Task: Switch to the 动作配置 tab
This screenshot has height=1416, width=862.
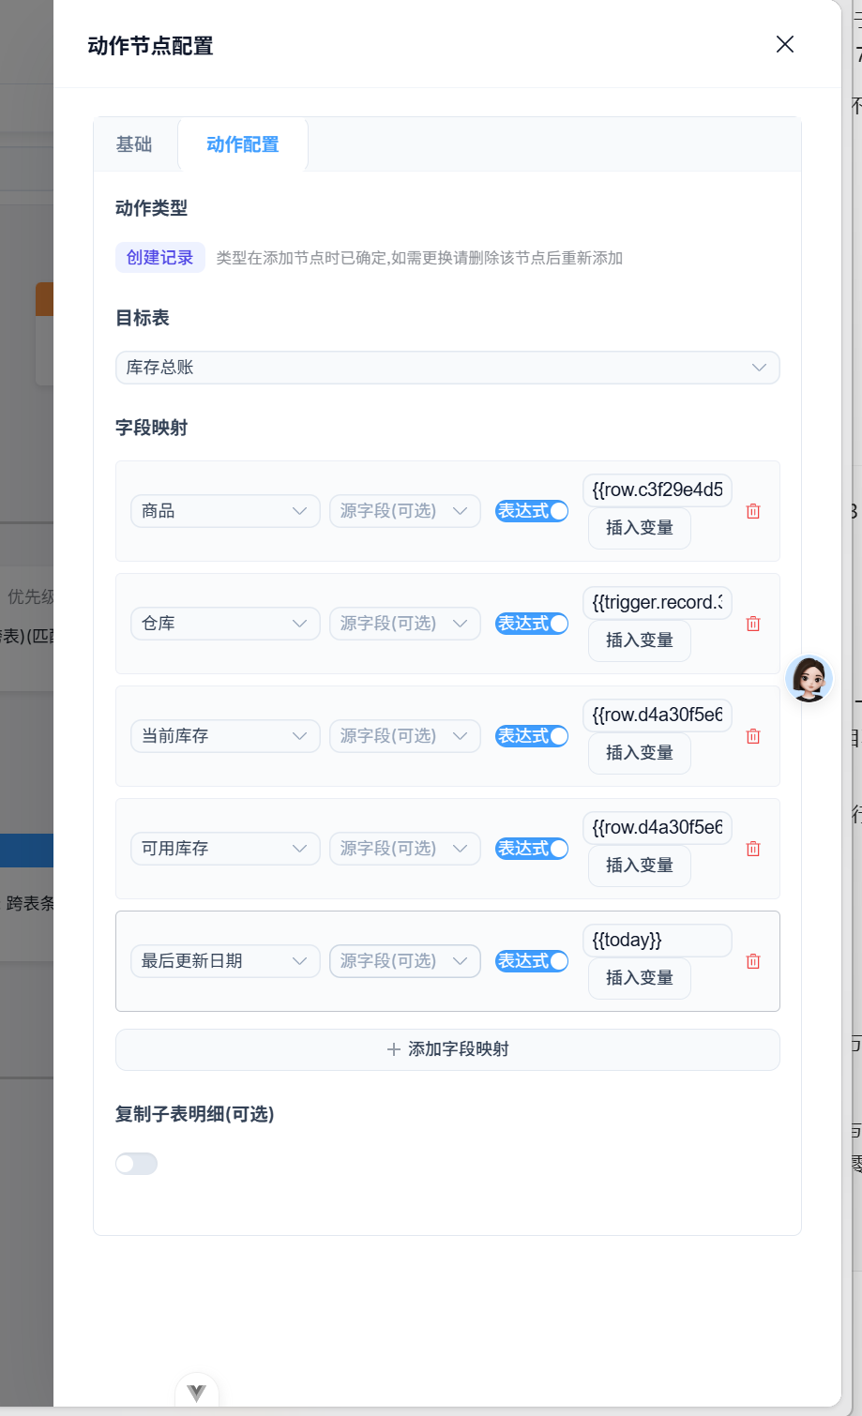Action: point(243,144)
